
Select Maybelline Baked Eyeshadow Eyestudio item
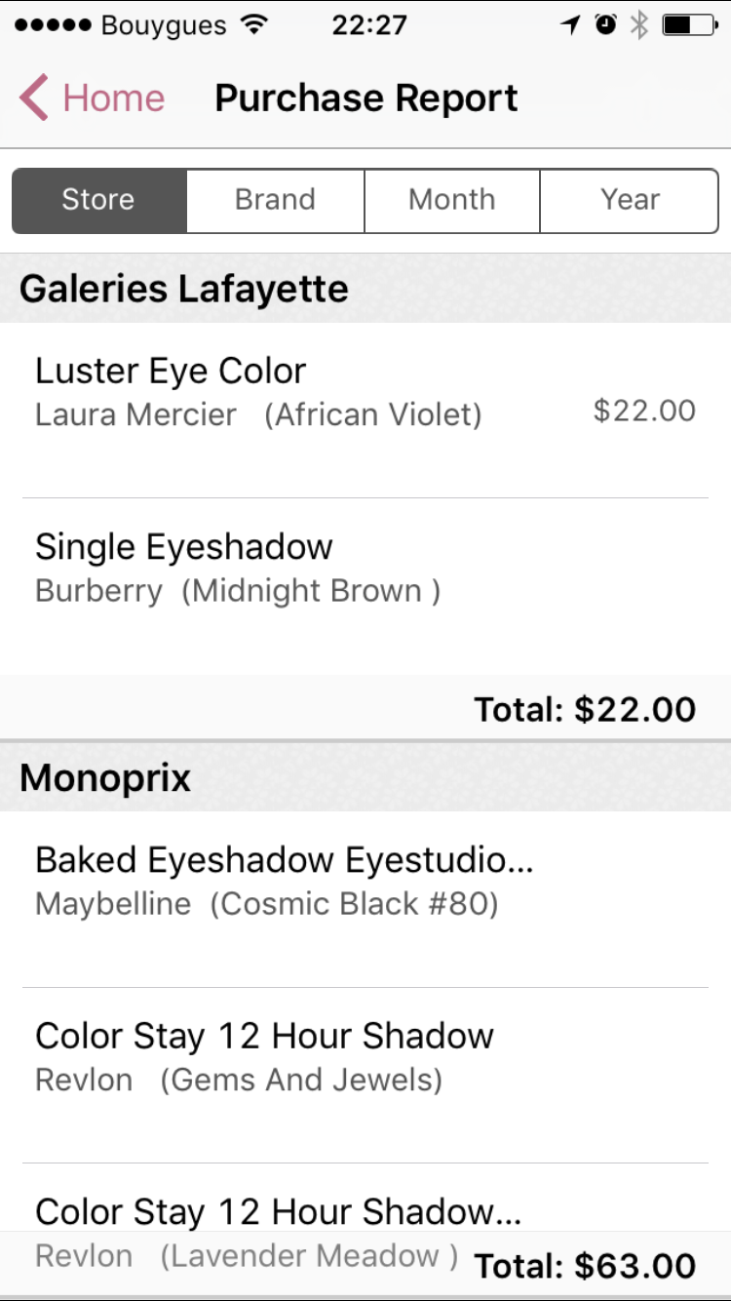tap(292, 881)
